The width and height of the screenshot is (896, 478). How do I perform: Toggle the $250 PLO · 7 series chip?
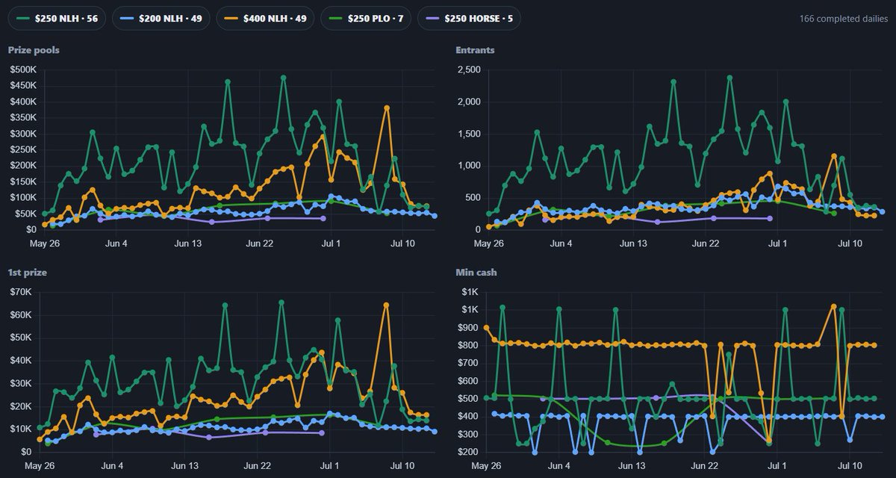tap(366, 18)
